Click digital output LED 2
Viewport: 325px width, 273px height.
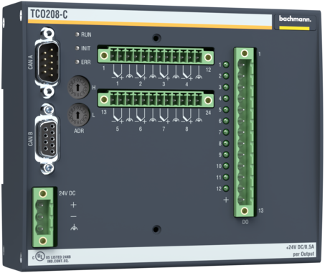click(226, 76)
